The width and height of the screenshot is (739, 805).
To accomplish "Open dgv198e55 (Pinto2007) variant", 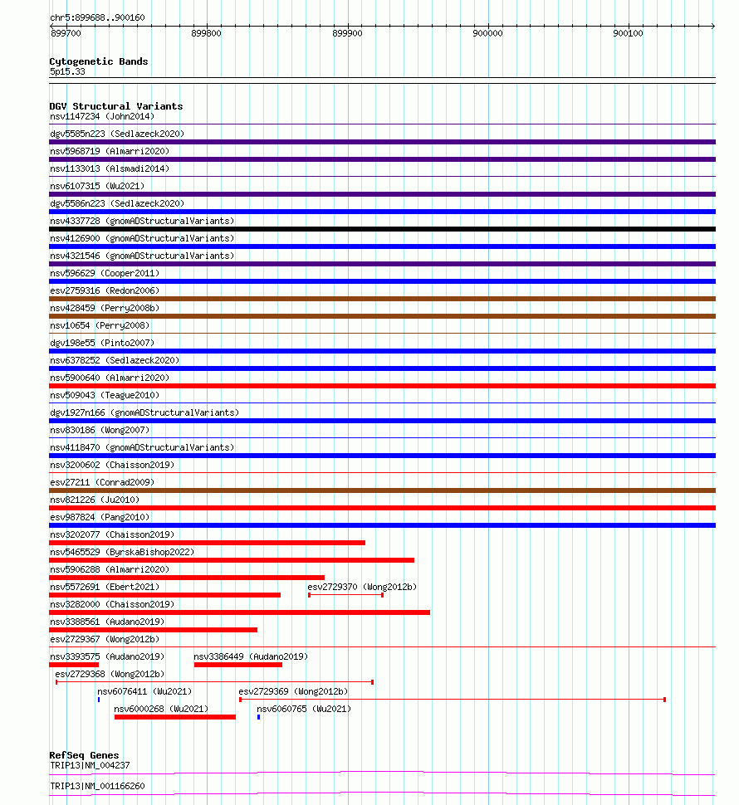I will (102, 344).
